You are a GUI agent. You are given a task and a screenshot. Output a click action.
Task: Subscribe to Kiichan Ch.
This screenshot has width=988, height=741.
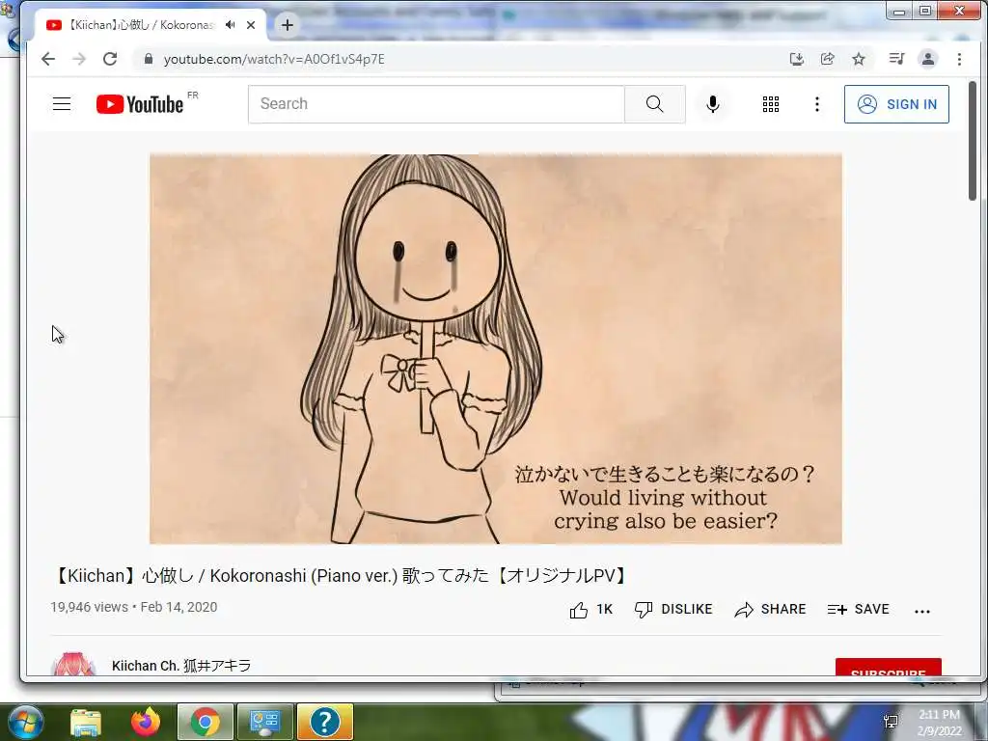point(889,668)
